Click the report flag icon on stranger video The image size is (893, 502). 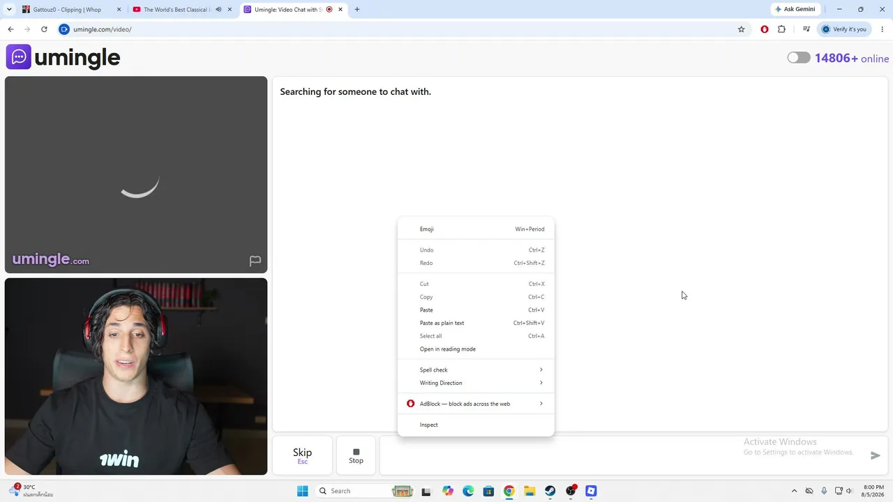(x=255, y=261)
